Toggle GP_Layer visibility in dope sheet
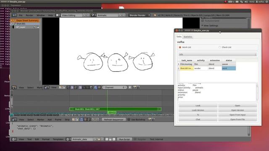 coord(34,27)
